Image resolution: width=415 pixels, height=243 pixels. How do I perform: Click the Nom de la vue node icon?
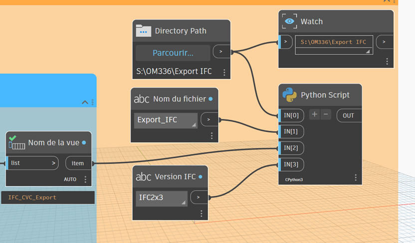click(16, 143)
